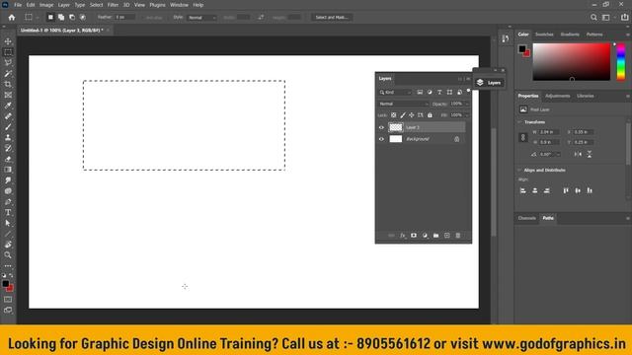Image resolution: width=632 pixels, height=355 pixels.
Task: Select the Magic Wand tool
Action: 8,74
